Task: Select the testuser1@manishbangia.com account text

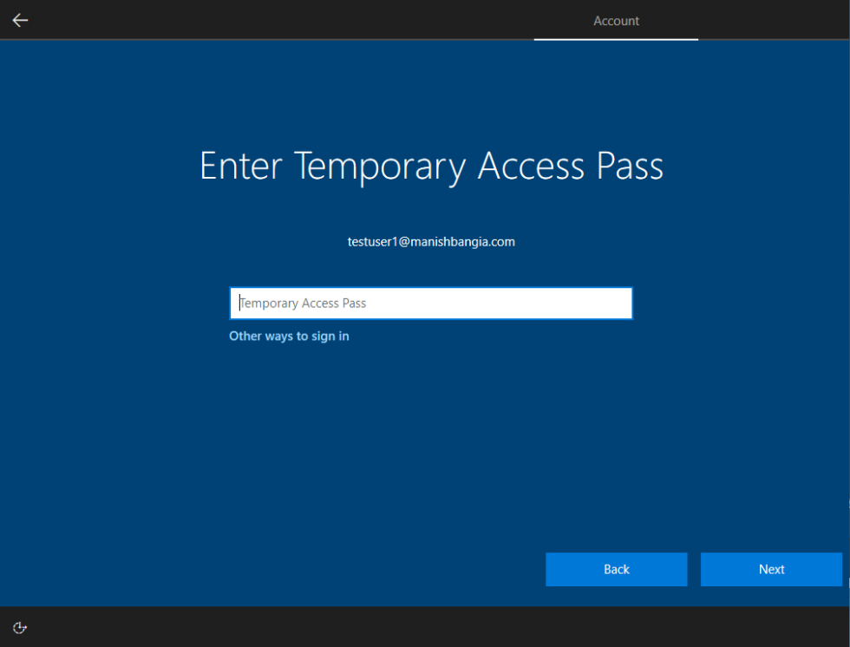Action: (431, 242)
